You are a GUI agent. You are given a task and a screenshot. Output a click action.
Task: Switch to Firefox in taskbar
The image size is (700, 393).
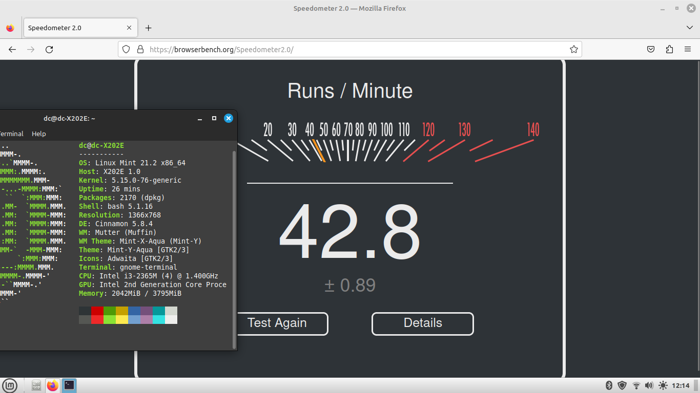[x=53, y=385]
